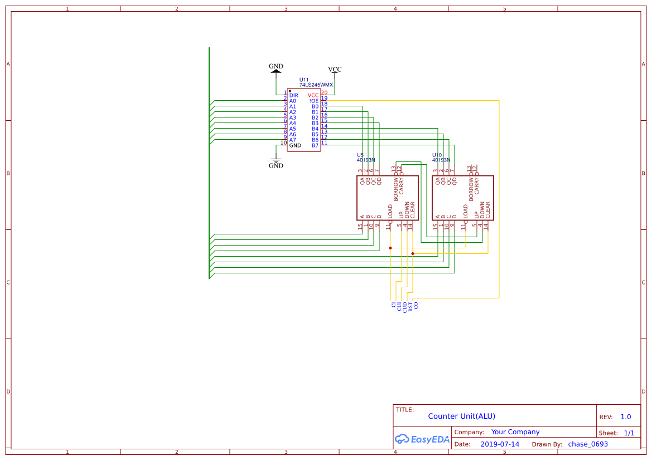Click the red junction dot on LOAD wire
652x461 pixels.
[x=390, y=248]
